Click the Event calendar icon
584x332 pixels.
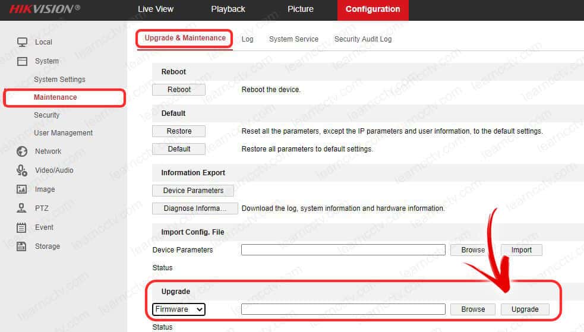click(22, 227)
